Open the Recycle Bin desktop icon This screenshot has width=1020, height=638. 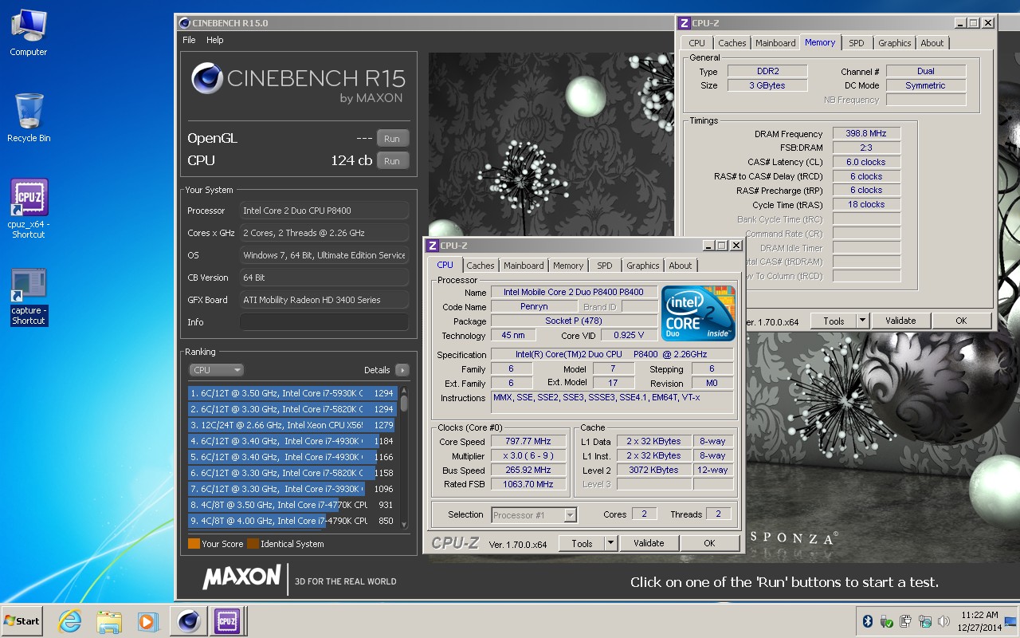point(29,118)
